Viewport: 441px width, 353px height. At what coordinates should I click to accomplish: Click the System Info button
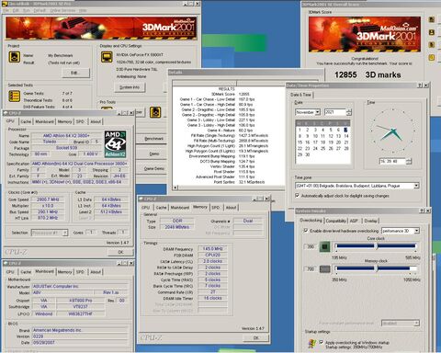click(x=130, y=87)
